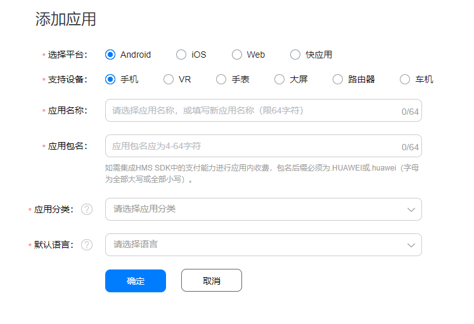The width and height of the screenshot is (474, 324).
Task: Expand the 请选择语言 chevron arrow
Action: pos(411,245)
